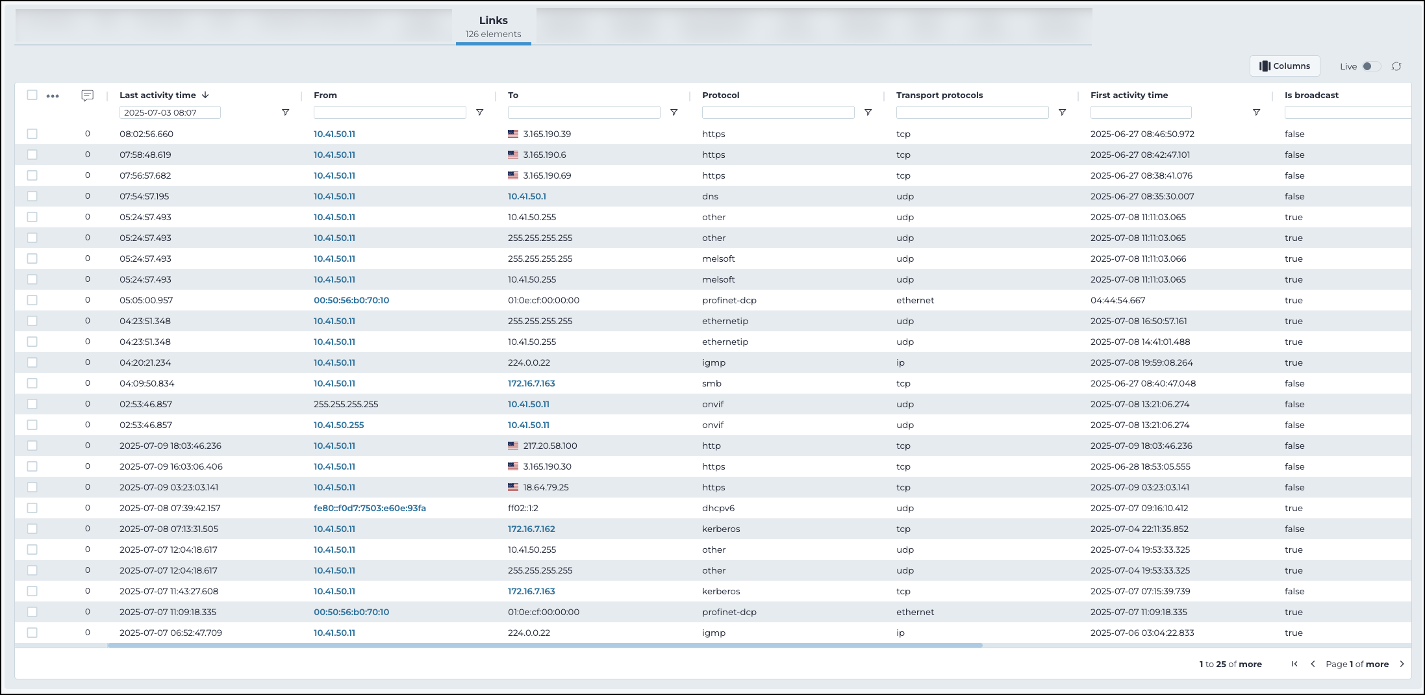Open the Columns chooser button
Screen dimensions: 1425x695
pyautogui.click(x=1285, y=66)
